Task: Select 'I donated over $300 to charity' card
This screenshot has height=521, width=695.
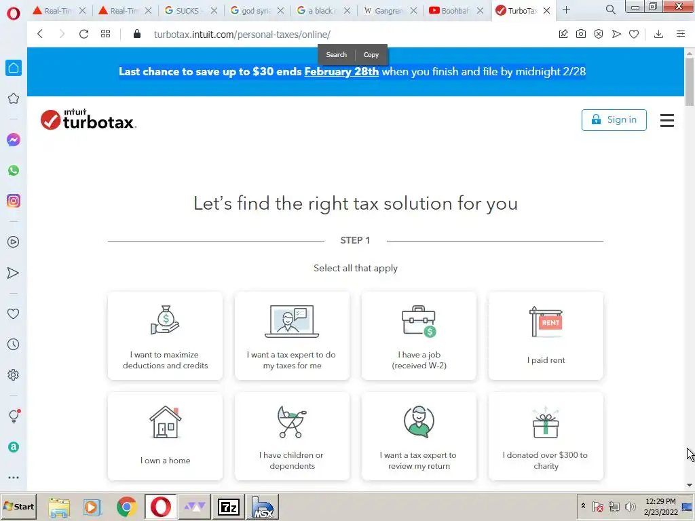Action: pyautogui.click(x=546, y=436)
